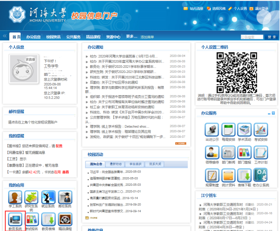This screenshot has height=231, width=280.
Task: Open the 教务系统 app icon
Action: pos(15,219)
